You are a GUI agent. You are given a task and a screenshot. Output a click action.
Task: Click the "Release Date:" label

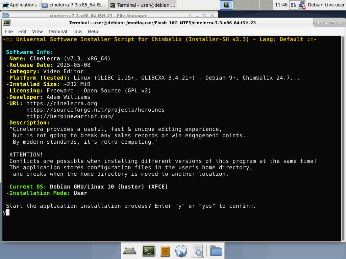coord(31,65)
